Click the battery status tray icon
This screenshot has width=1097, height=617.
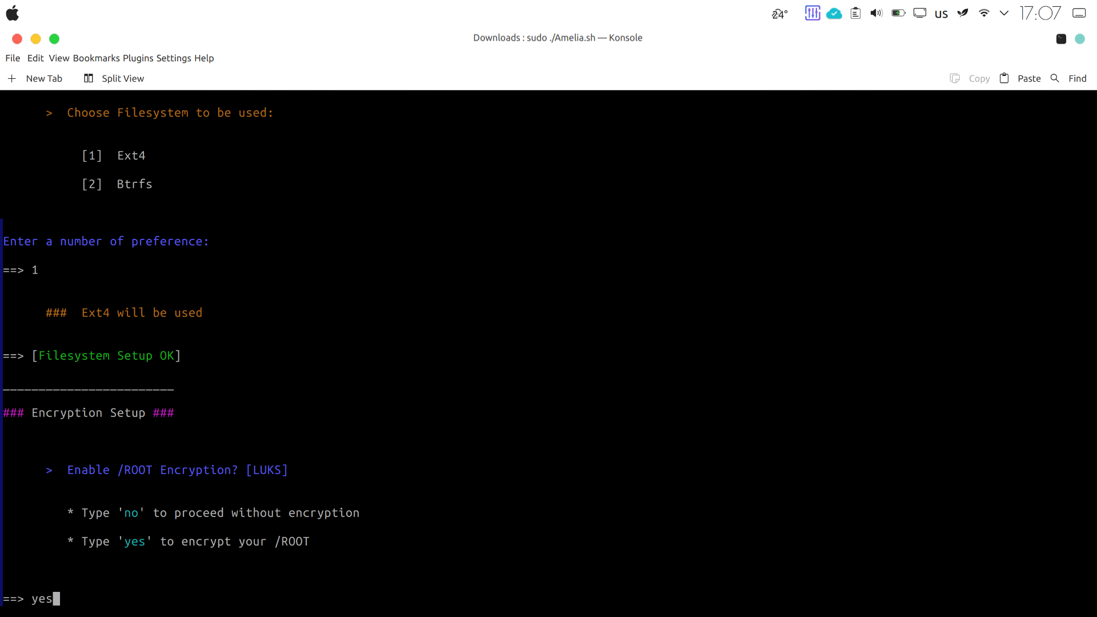898,13
